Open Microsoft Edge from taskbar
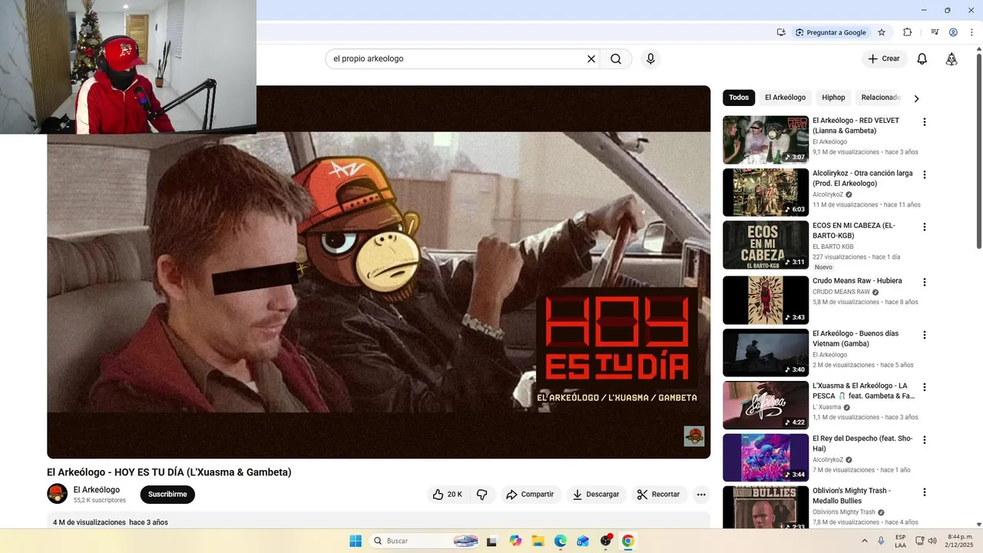 pos(561,541)
